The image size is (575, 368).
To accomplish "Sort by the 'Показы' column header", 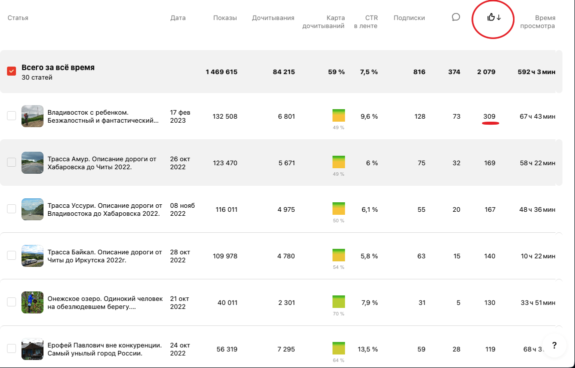I will point(225,18).
